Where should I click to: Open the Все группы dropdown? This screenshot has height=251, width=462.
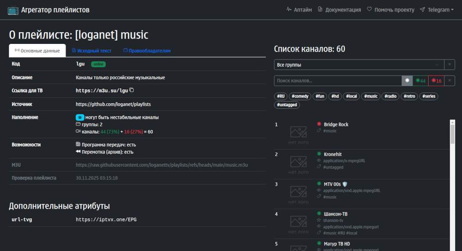click(359, 64)
